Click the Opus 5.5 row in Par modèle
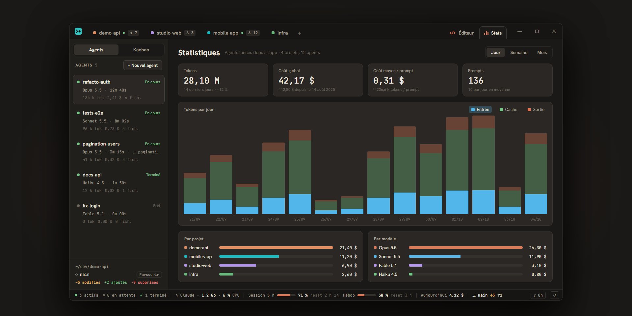 (460, 248)
